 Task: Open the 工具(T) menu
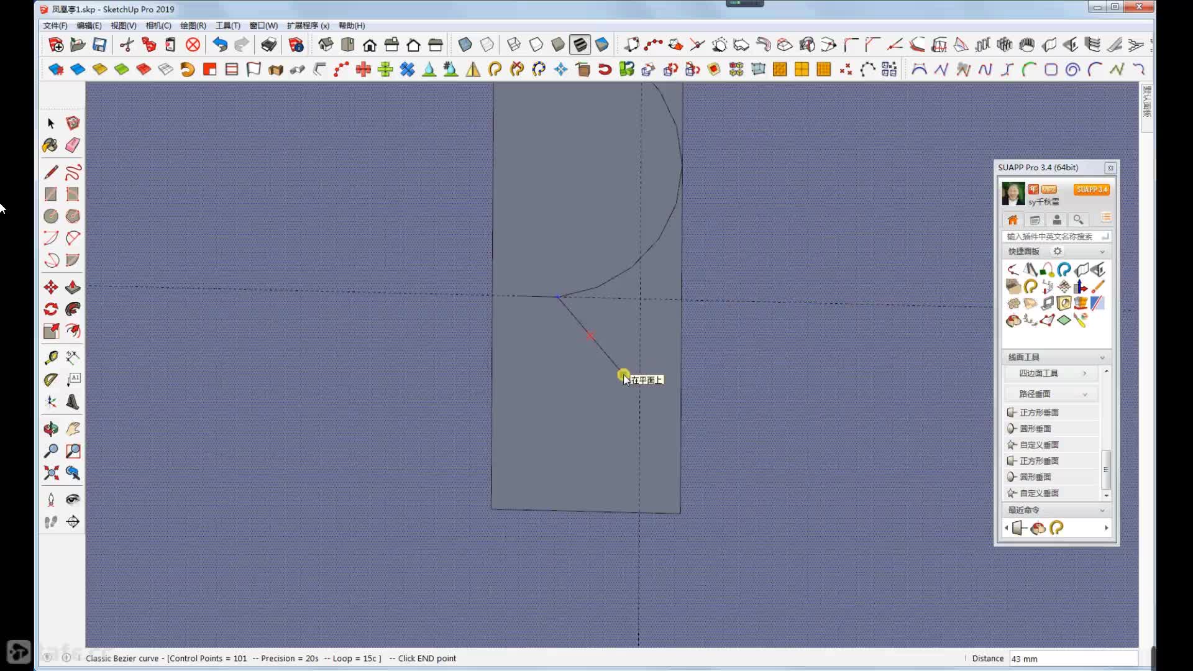[x=227, y=25]
